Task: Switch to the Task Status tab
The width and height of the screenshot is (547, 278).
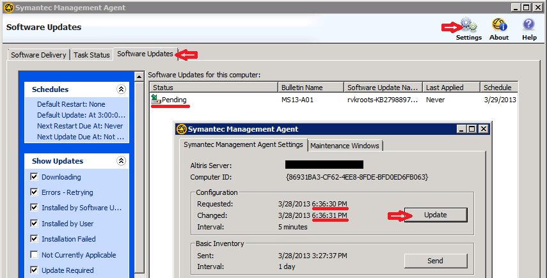Action: pos(91,55)
